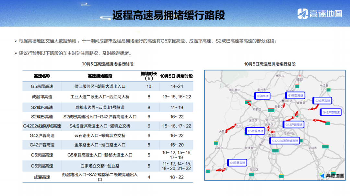Select cell G5京昆高速出入口-新都大道出入口
Viewport: 350px width, 196px height.
[100, 155]
